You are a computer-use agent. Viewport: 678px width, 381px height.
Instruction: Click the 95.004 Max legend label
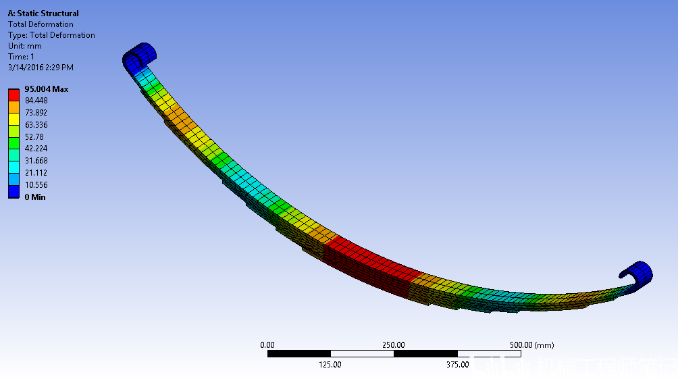[47, 89]
